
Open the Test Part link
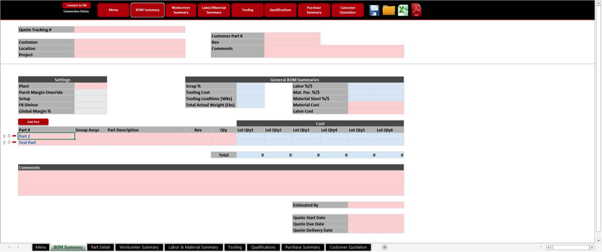click(27, 143)
